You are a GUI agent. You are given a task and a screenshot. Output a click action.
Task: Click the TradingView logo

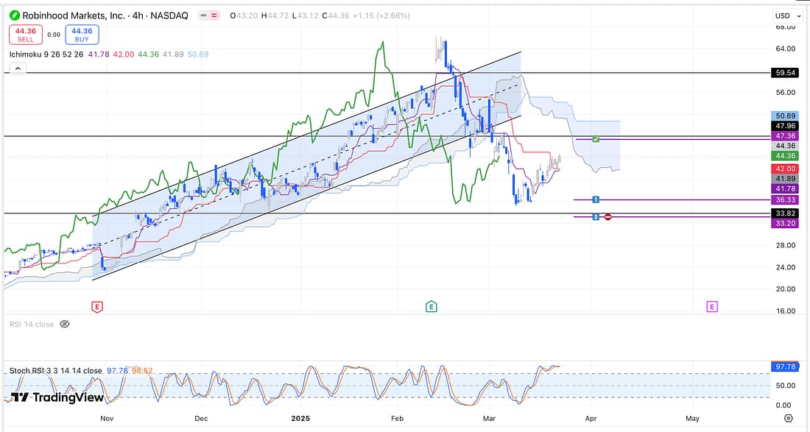point(57,397)
